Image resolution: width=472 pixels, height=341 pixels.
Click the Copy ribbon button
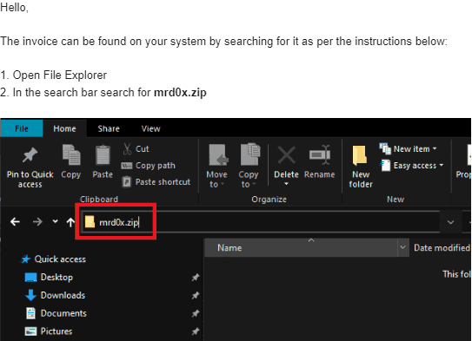coord(71,161)
